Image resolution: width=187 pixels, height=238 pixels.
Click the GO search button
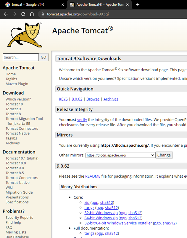[x=43, y=57]
